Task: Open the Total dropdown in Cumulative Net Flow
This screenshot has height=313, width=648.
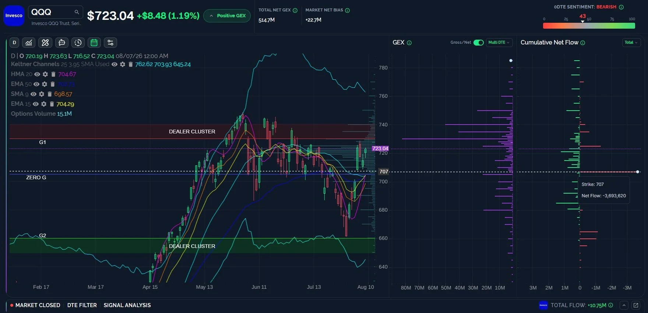Action: tap(631, 43)
